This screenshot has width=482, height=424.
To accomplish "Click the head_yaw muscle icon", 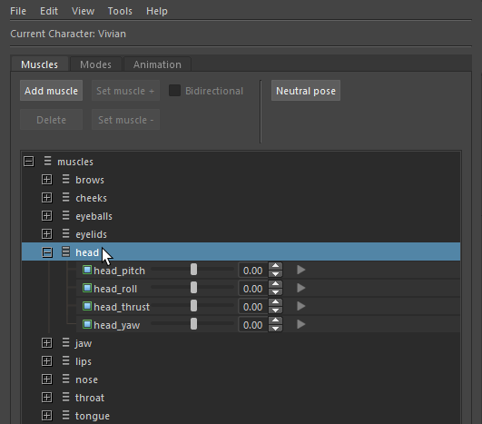I will tap(87, 325).
